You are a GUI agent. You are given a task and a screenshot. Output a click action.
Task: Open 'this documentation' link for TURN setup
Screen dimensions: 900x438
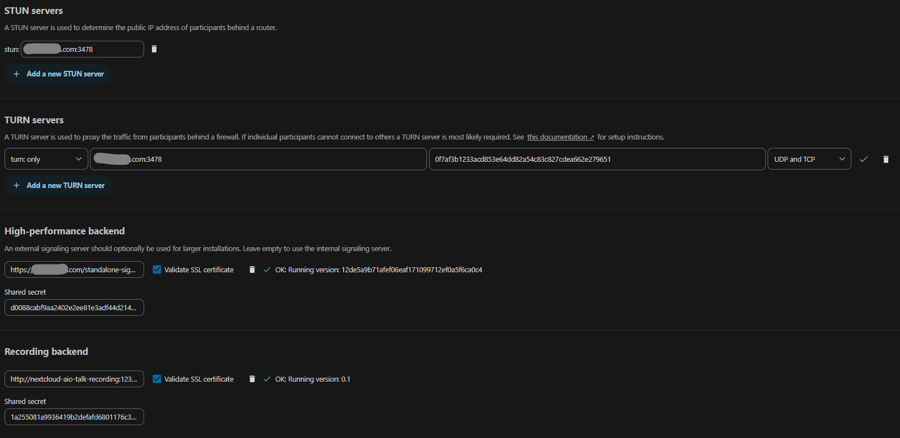[560, 137]
